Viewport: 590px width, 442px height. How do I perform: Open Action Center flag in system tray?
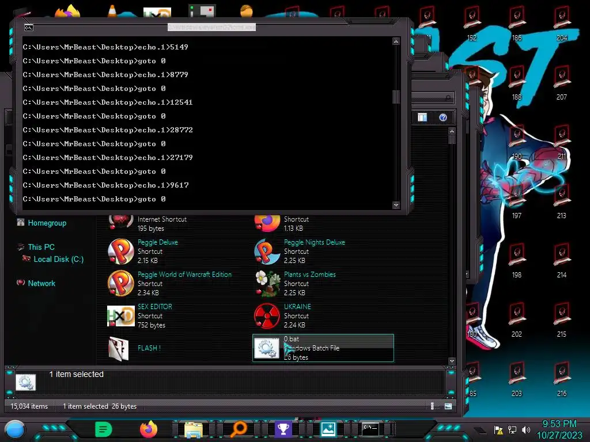(498, 429)
